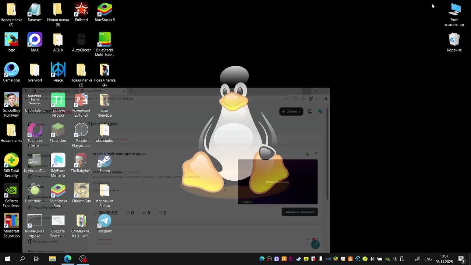Image resolution: width=471 pixels, height=265 pixels.
Task: Select the TheBabyInYellow desktop shortcut
Action: click(81, 163)
